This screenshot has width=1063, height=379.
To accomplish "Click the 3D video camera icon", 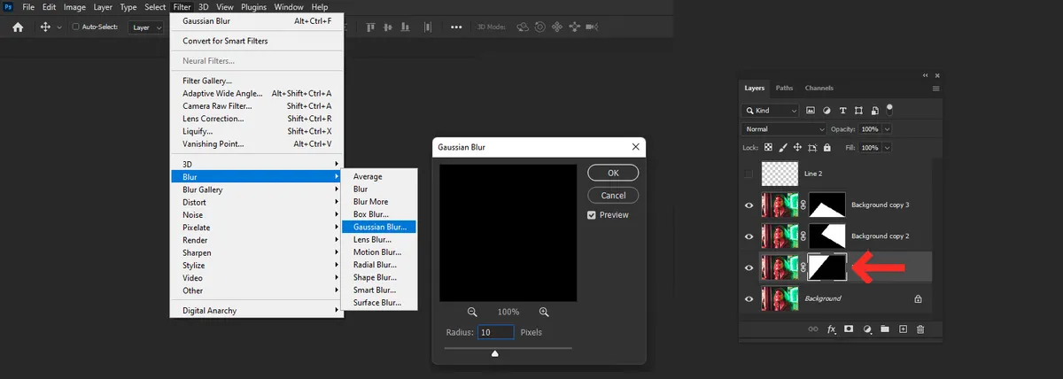I will tap(591, 27).
